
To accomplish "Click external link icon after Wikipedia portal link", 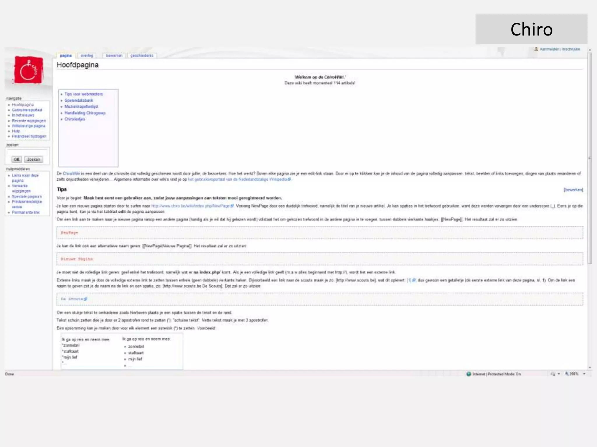I will 289,179.
